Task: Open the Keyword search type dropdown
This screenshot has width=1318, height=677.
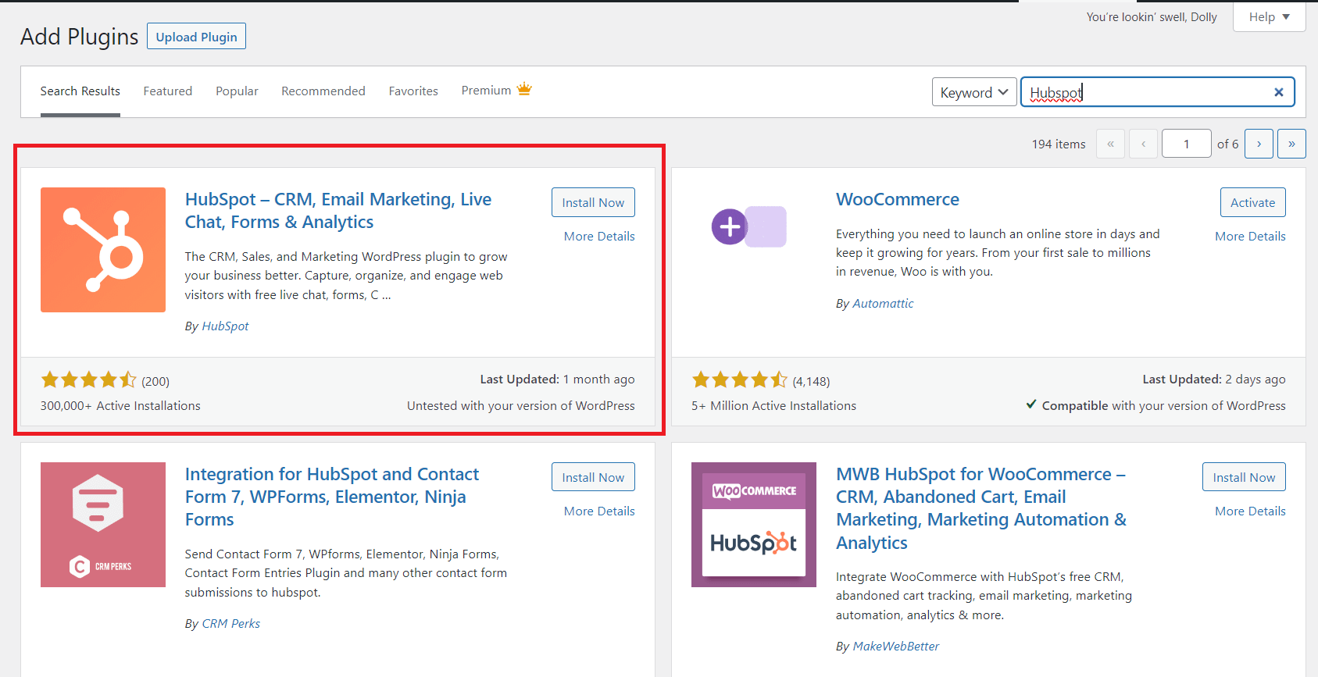Action: coord(974,92)
